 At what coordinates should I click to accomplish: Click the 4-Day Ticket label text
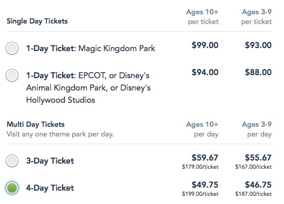50,188
